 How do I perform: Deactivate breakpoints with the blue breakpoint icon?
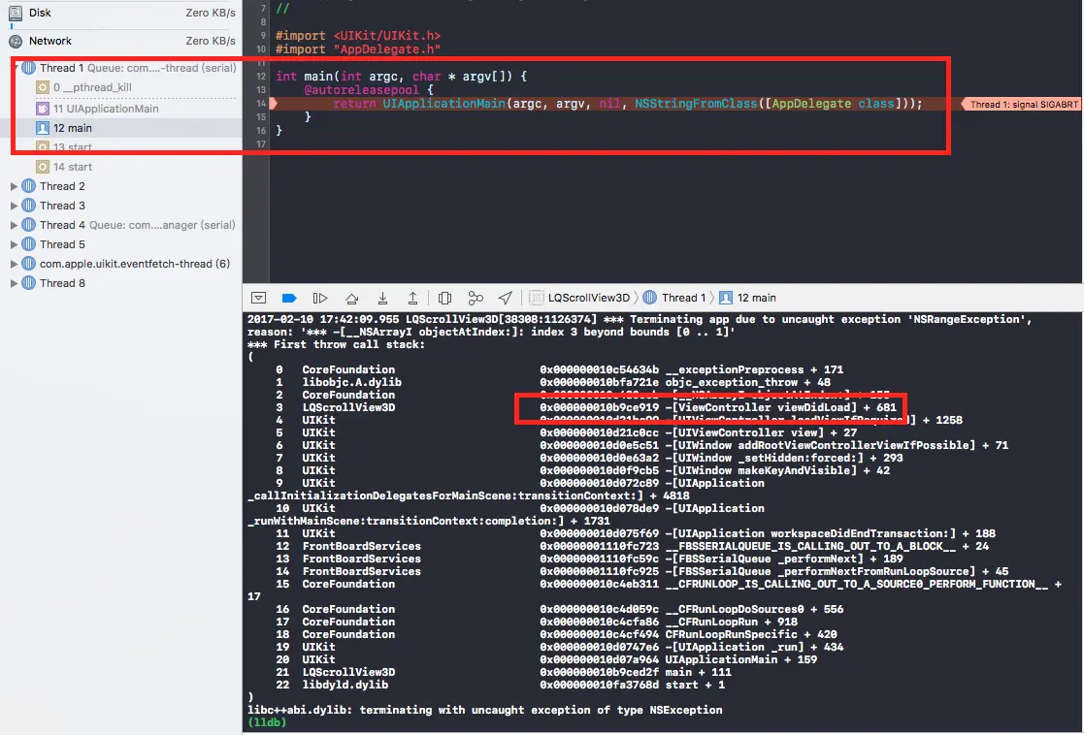click(289, 298)
